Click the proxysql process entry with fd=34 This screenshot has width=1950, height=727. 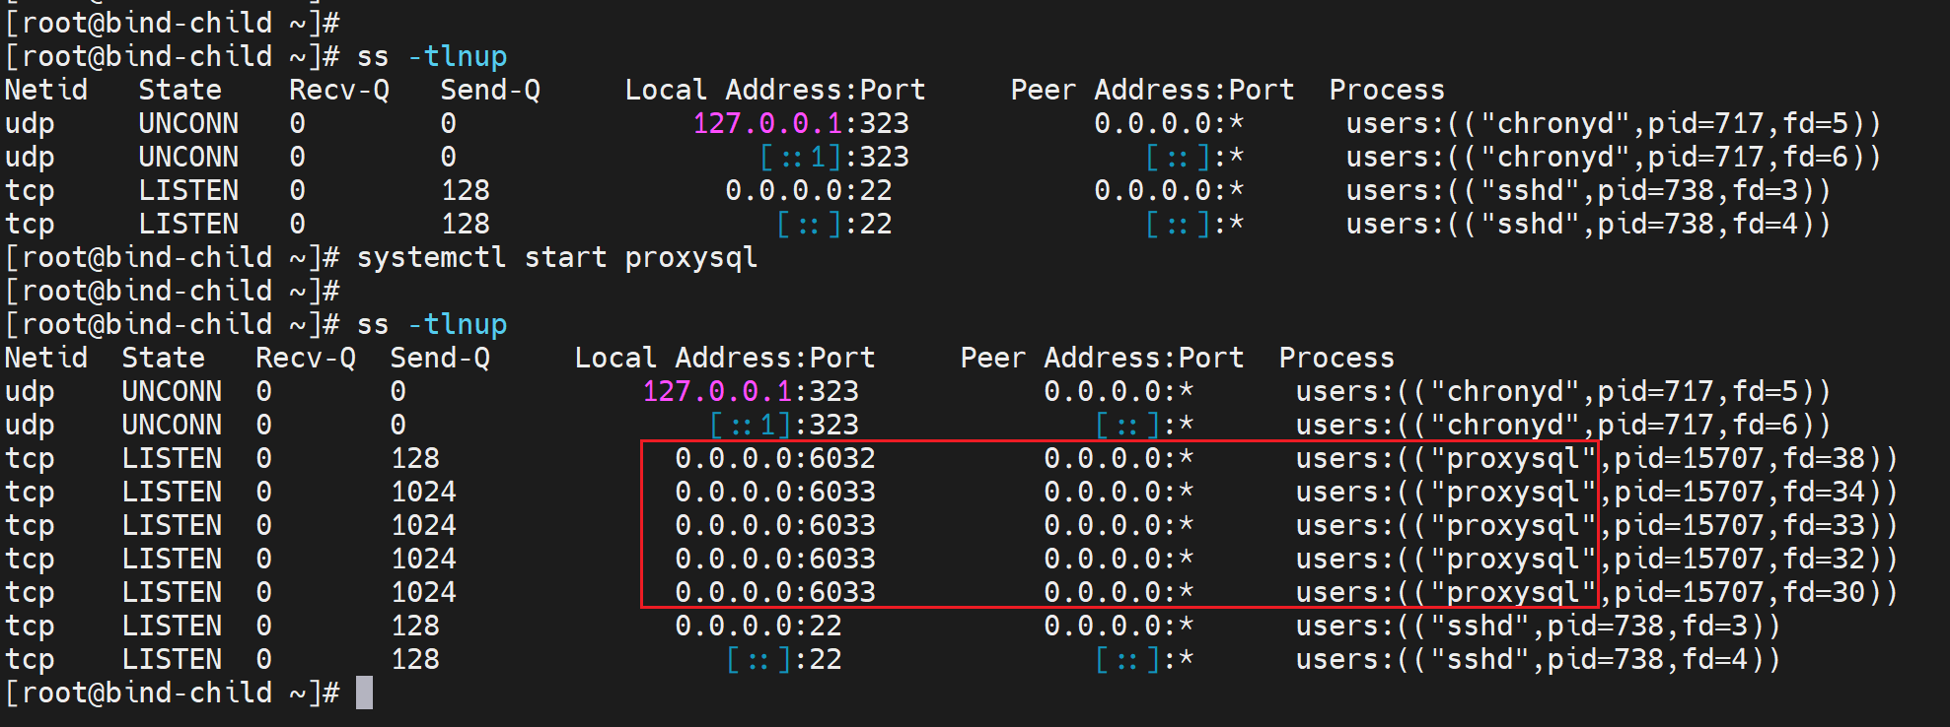[1595, 493]
